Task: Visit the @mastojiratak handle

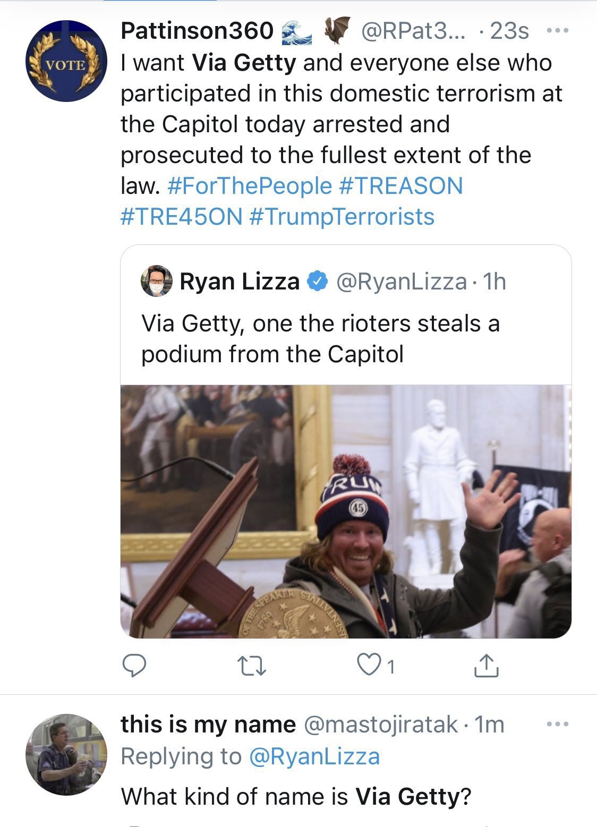Action: (380, 724)
